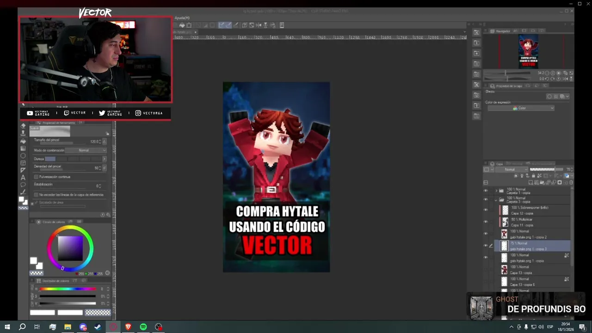The image size is (592, 333).
Task: Click the Spotify icon on the taskbar
Action: pos(143,327)
